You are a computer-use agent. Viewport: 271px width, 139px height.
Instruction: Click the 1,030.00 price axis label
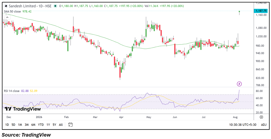click(261, 37)
